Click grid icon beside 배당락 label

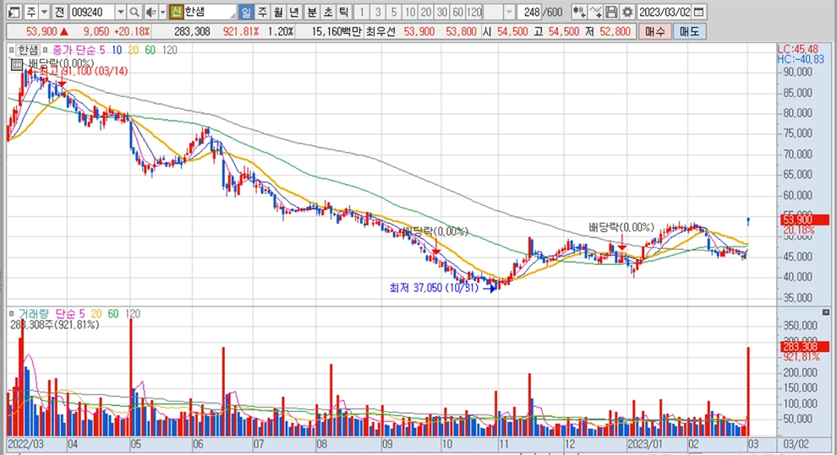click(17, 64)
